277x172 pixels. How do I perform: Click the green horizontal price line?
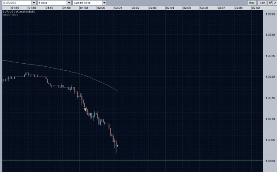[133, 161]
